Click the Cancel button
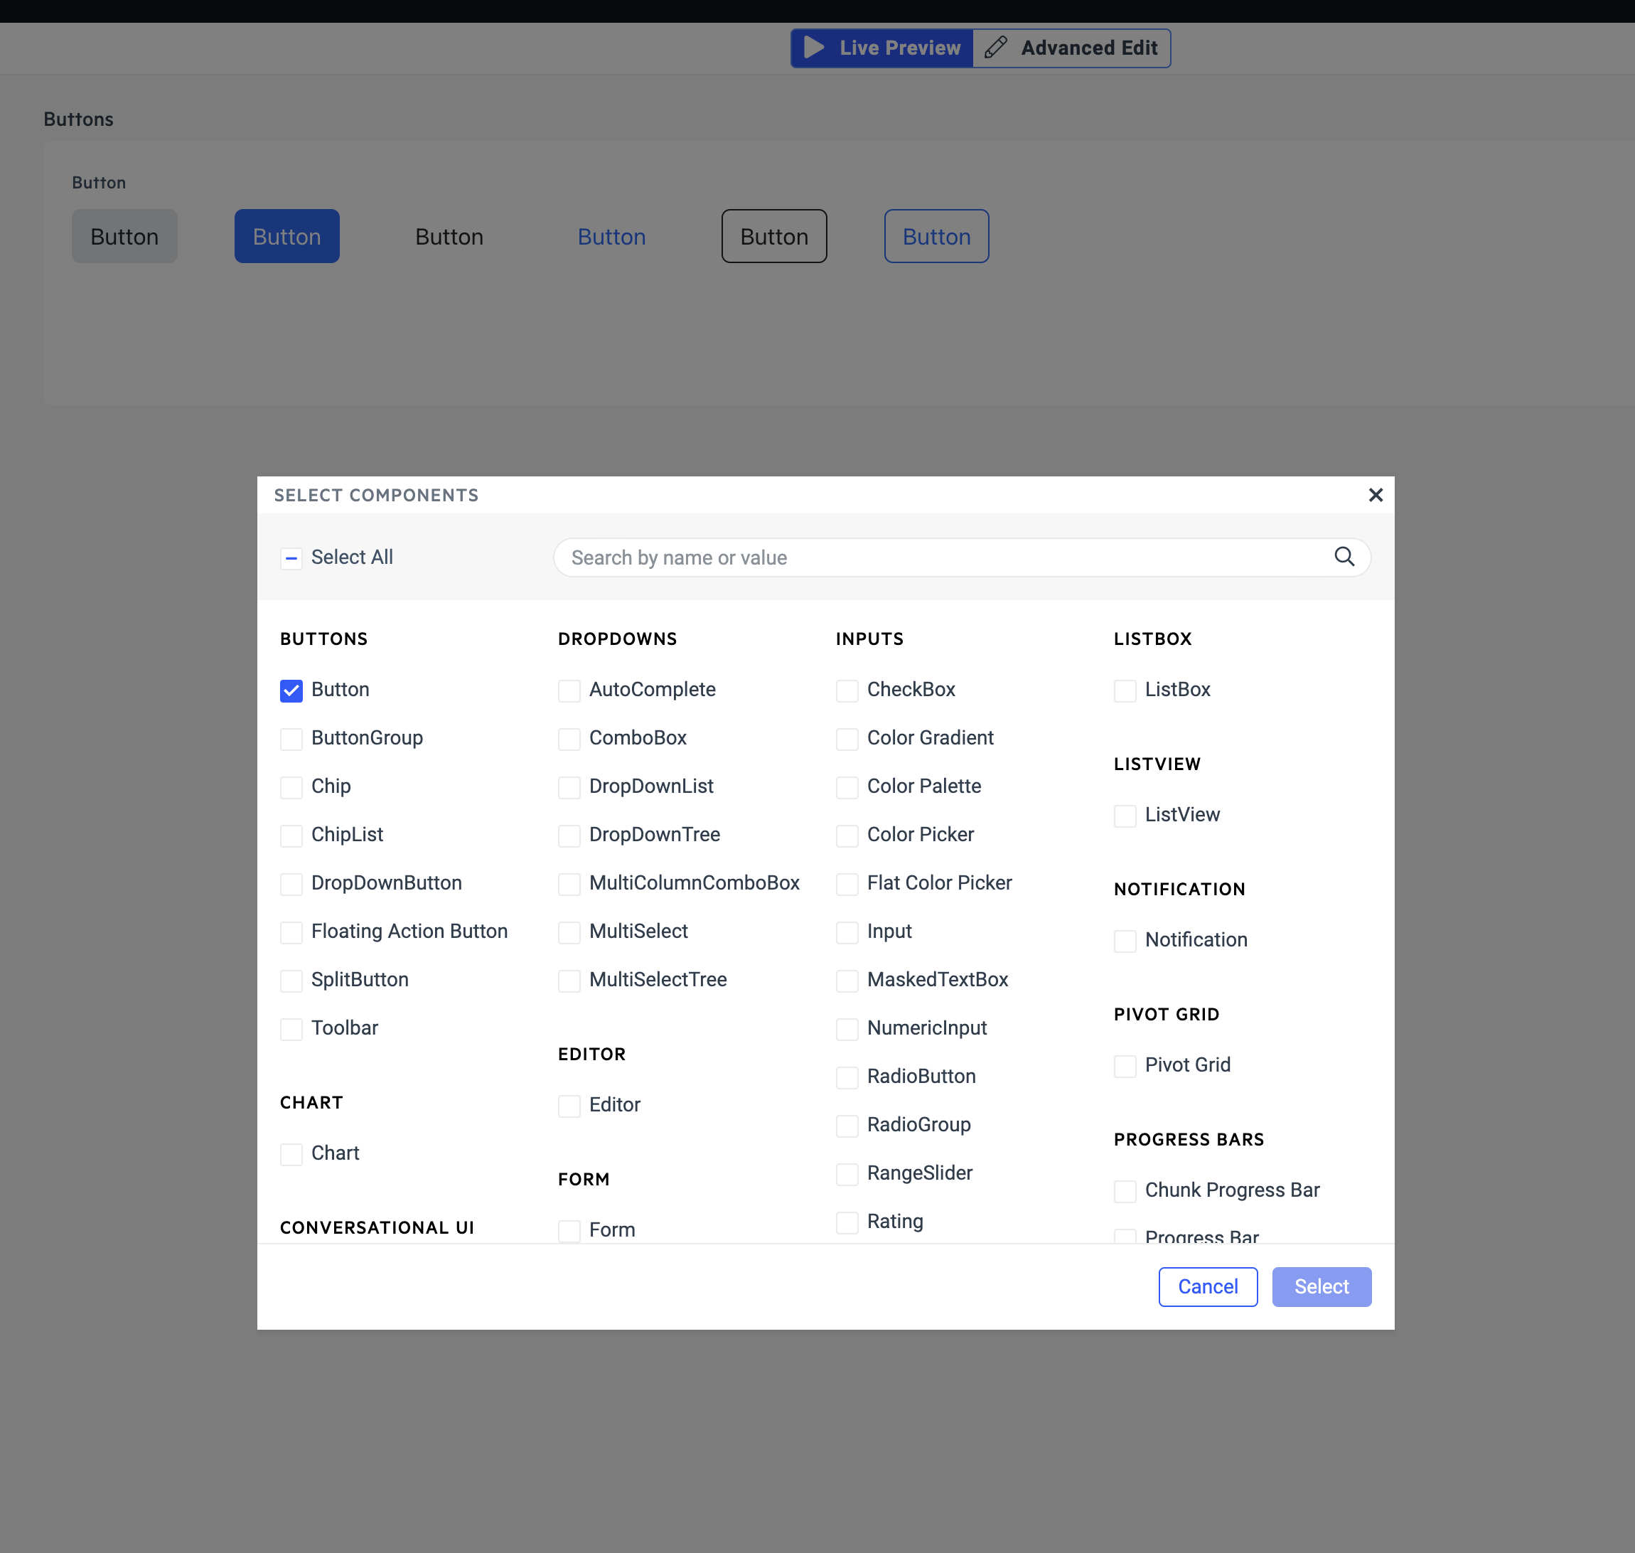Screen dimensions: 1635x1553 tap(1207, 1286)
